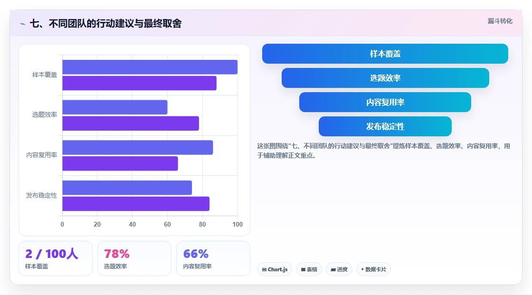Select the 发布稳定性 funnel stage

click(385, 126)
